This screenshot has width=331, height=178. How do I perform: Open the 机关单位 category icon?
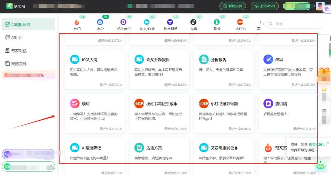123,22
